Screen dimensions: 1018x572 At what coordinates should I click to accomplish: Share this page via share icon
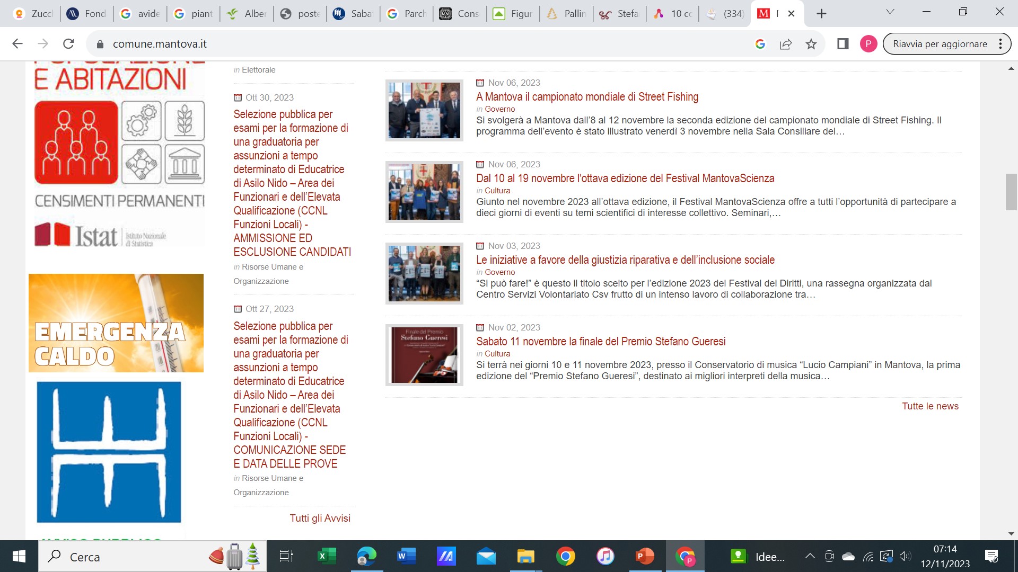point(785,44)
